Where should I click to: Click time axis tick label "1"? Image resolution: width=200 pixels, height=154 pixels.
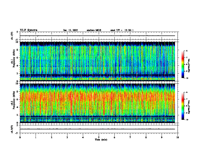coord(36,137)
